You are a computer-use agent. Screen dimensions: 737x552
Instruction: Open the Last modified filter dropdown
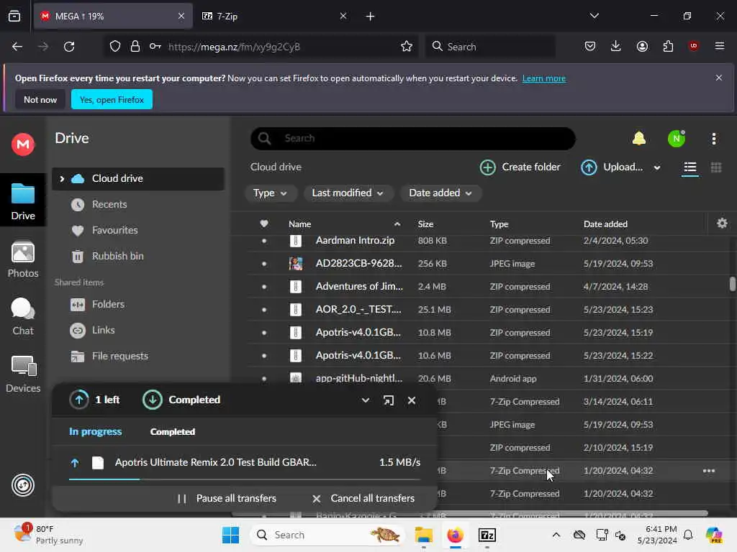click(348, 193)
